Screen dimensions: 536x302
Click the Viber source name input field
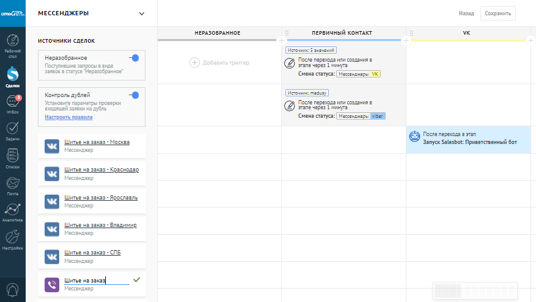[96, 280]
